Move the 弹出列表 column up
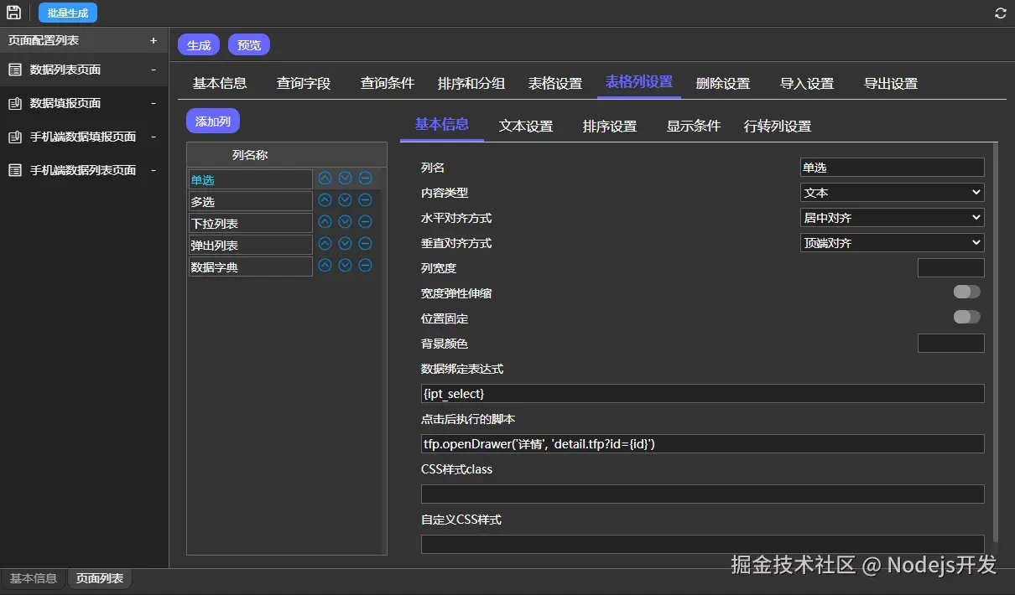Screen dimensions: 1015x595 [x=325, y=244]
